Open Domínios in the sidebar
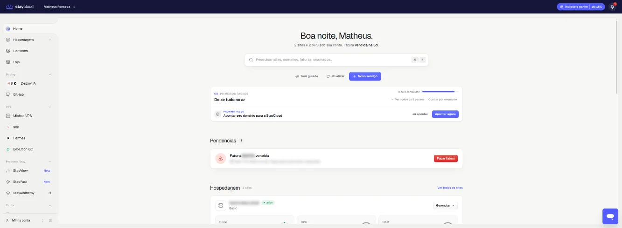 tap(29, 51)
